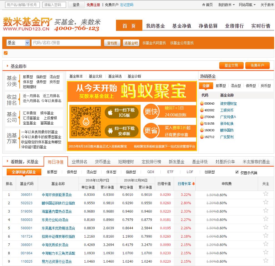Click the IOS版 download button
Screen dimensions: 275x266
click(x=122, y=112)
